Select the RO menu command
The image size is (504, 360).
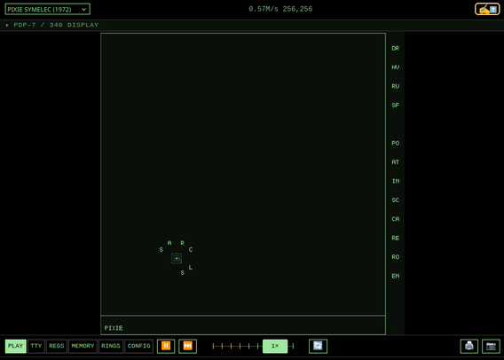(x=396, y=257)
